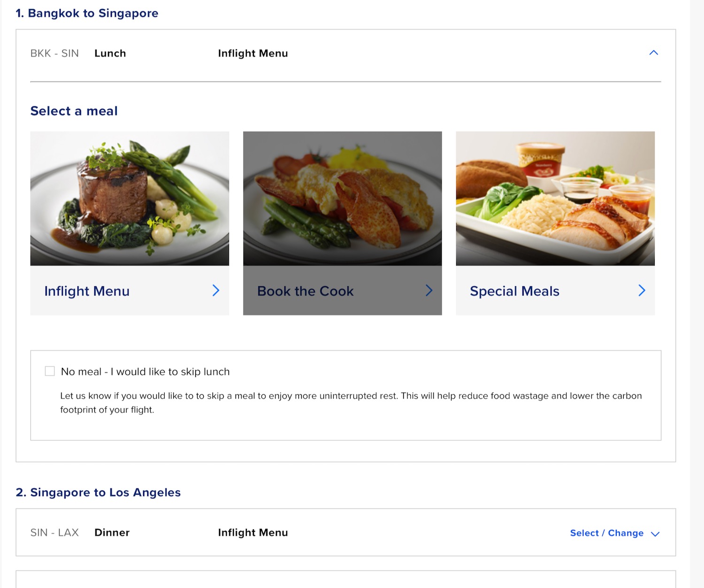Open the lobster Book the Cook photo
This screenshot has height=588, width=704.
[342, 199]
